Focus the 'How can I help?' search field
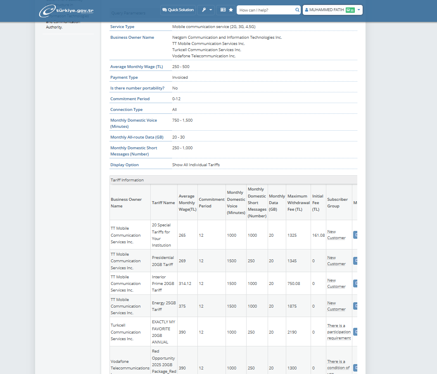437x374 pixels. click(266, 10)
